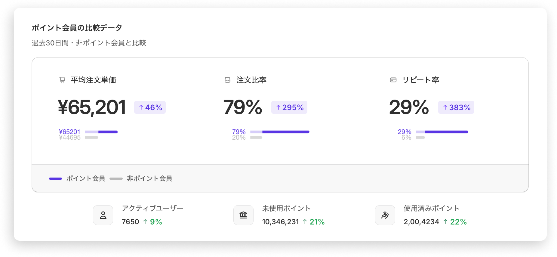Image resolution: width=557 pixels, height=257 pixels.
Task: Click the shopping cart icon beside 平均注文単価
Action: pos(62,80)
